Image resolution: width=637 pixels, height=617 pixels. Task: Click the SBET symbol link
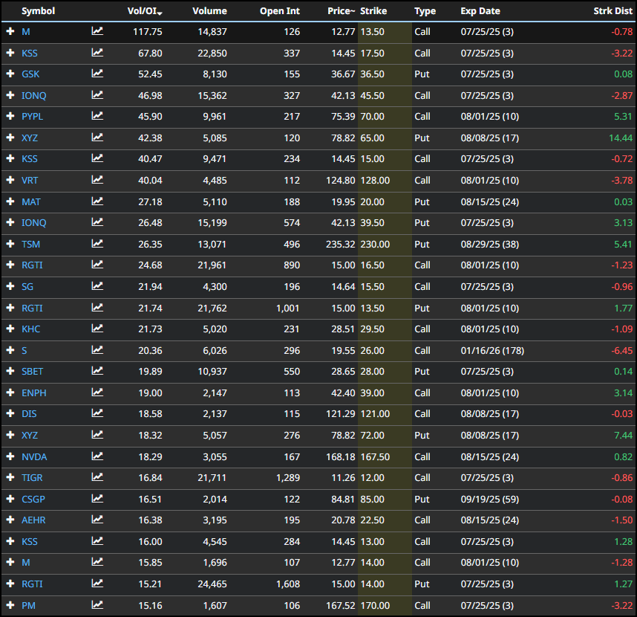coord(32,372)
